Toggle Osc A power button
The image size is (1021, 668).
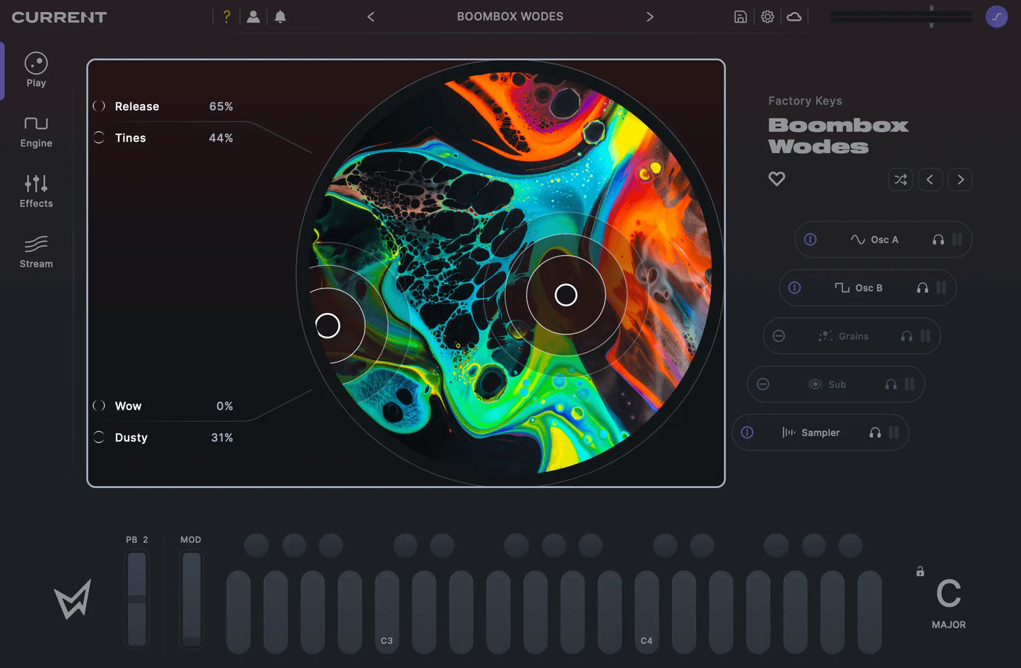click(x=810, y=240)
